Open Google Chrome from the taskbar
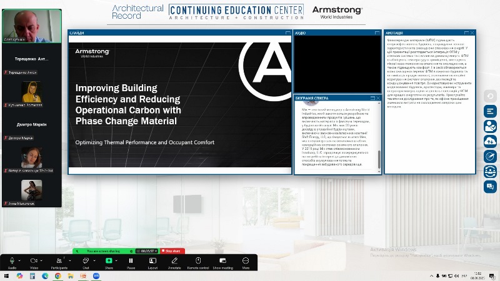Viewport: 500px width, 281px height. pos(57,276)
